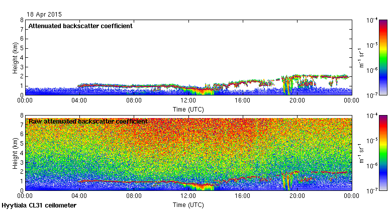This screenshot has width=392, height=211.
Task: Click the precipitation streak near 19:00 in the top plot
Action: point(287,85)
